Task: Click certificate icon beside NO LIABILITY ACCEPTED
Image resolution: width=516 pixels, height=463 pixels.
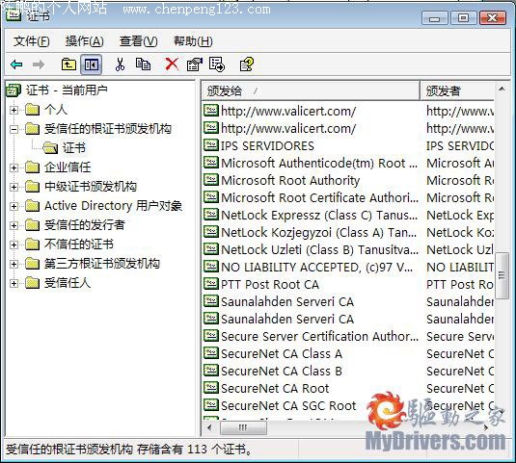Action: pos(210,267)
